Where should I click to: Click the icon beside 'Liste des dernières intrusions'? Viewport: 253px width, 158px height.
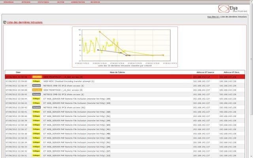pyautogui.click(x=5, y=22)
